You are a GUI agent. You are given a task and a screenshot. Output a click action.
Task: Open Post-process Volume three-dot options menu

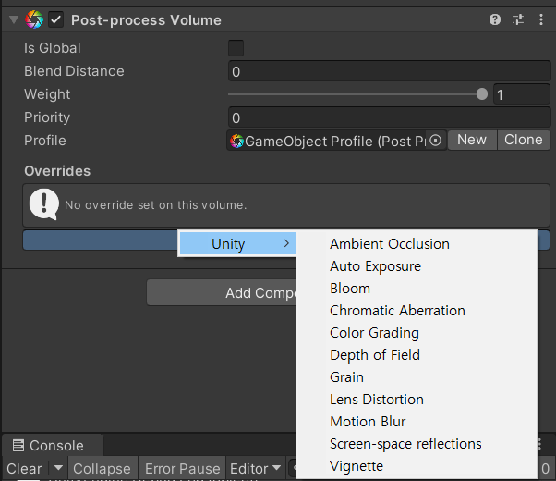click(x=540, y=19)
